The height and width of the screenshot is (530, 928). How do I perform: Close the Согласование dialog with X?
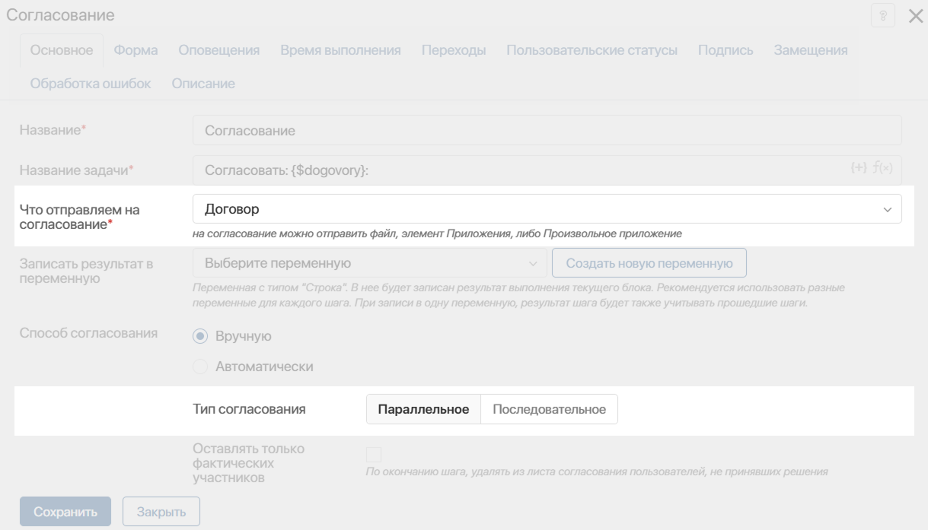click(x=916, y=16)
